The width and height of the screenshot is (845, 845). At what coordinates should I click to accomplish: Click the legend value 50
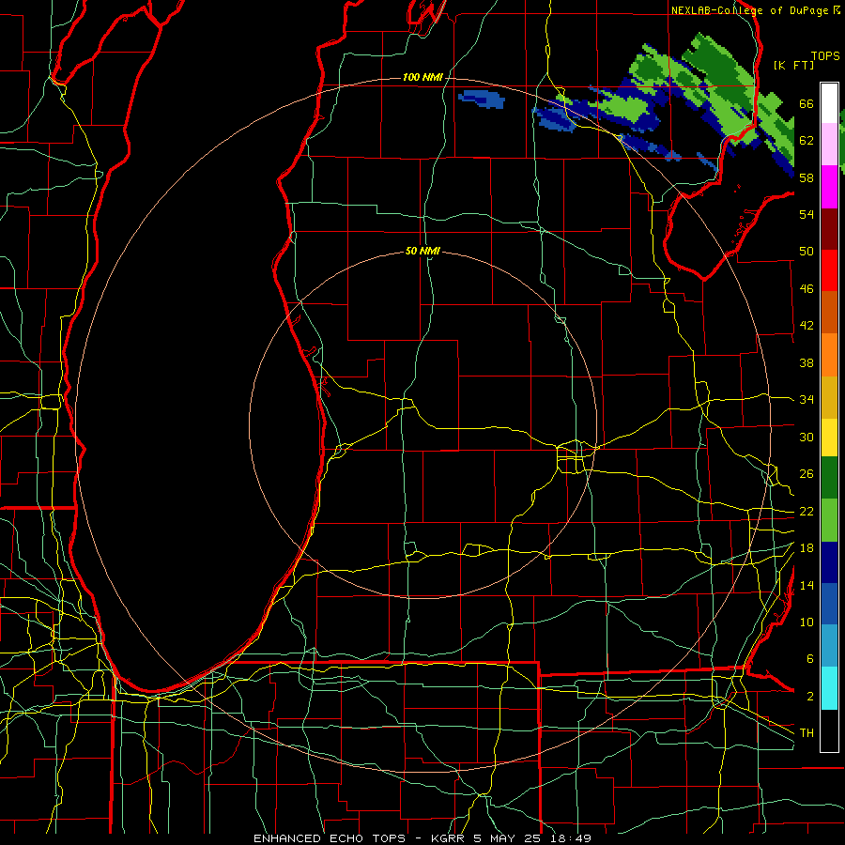[x=807, y=252]
